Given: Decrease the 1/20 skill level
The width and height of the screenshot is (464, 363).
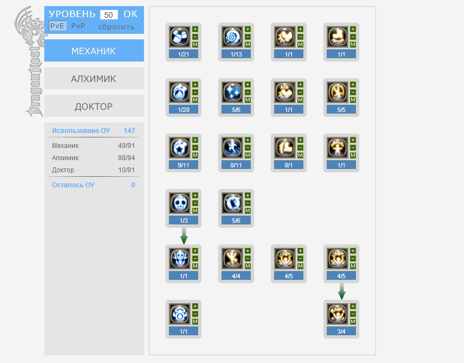Looking at the screenshot, I should click(x=195, y=92).
